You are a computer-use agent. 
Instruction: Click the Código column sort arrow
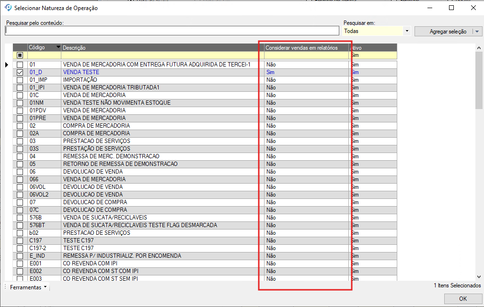58,47
